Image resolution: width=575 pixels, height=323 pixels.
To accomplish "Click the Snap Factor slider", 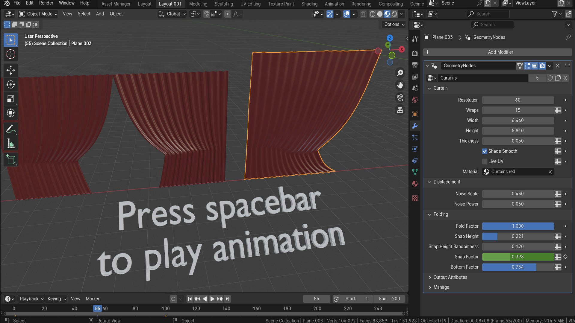I will click(x=517, y=257).
